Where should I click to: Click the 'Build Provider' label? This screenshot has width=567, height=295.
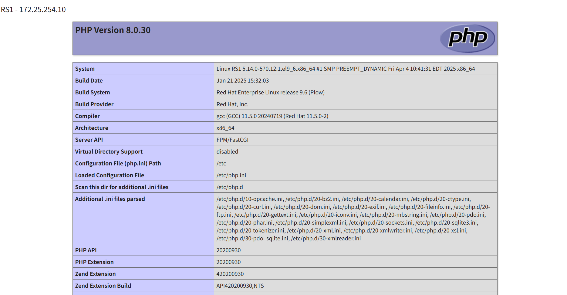(94, 104)
